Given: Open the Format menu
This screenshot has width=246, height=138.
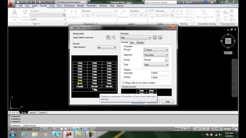Looking at the screenshot, I should 43,6.
